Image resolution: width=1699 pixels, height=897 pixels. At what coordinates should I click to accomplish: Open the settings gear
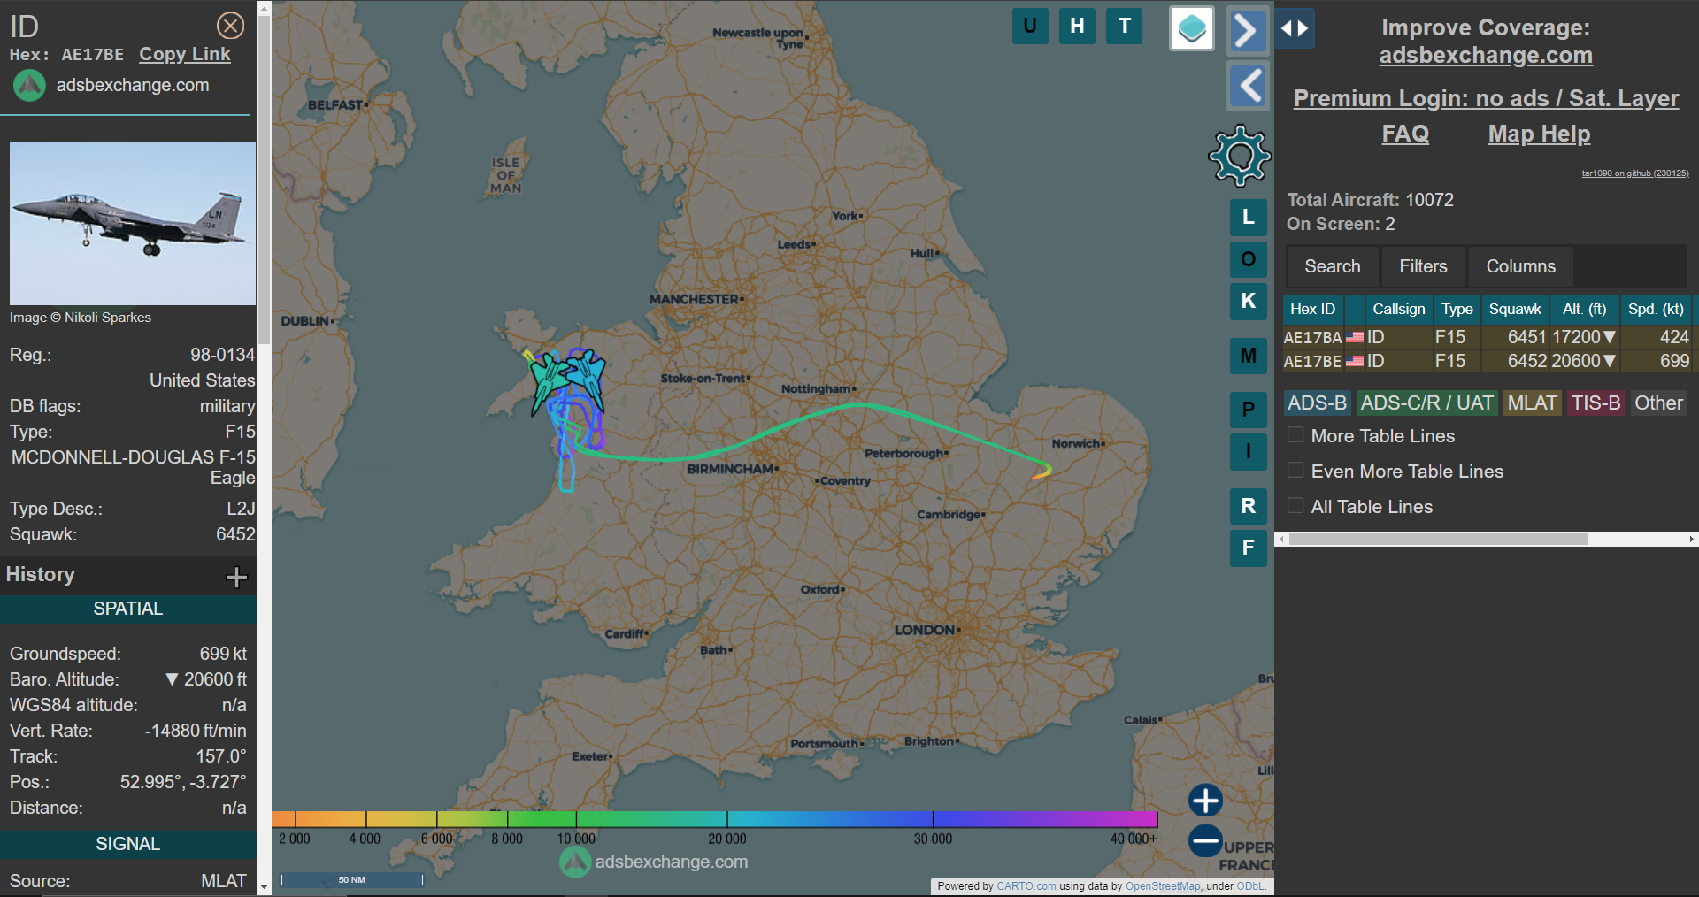click(1240, 156)
